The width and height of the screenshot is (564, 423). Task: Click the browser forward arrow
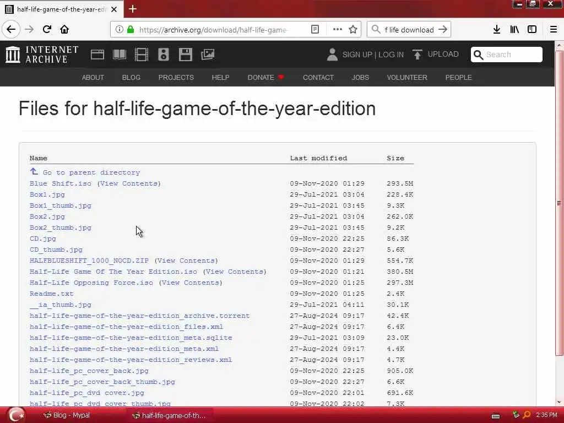pyautogui.click(x=29, y=30)
